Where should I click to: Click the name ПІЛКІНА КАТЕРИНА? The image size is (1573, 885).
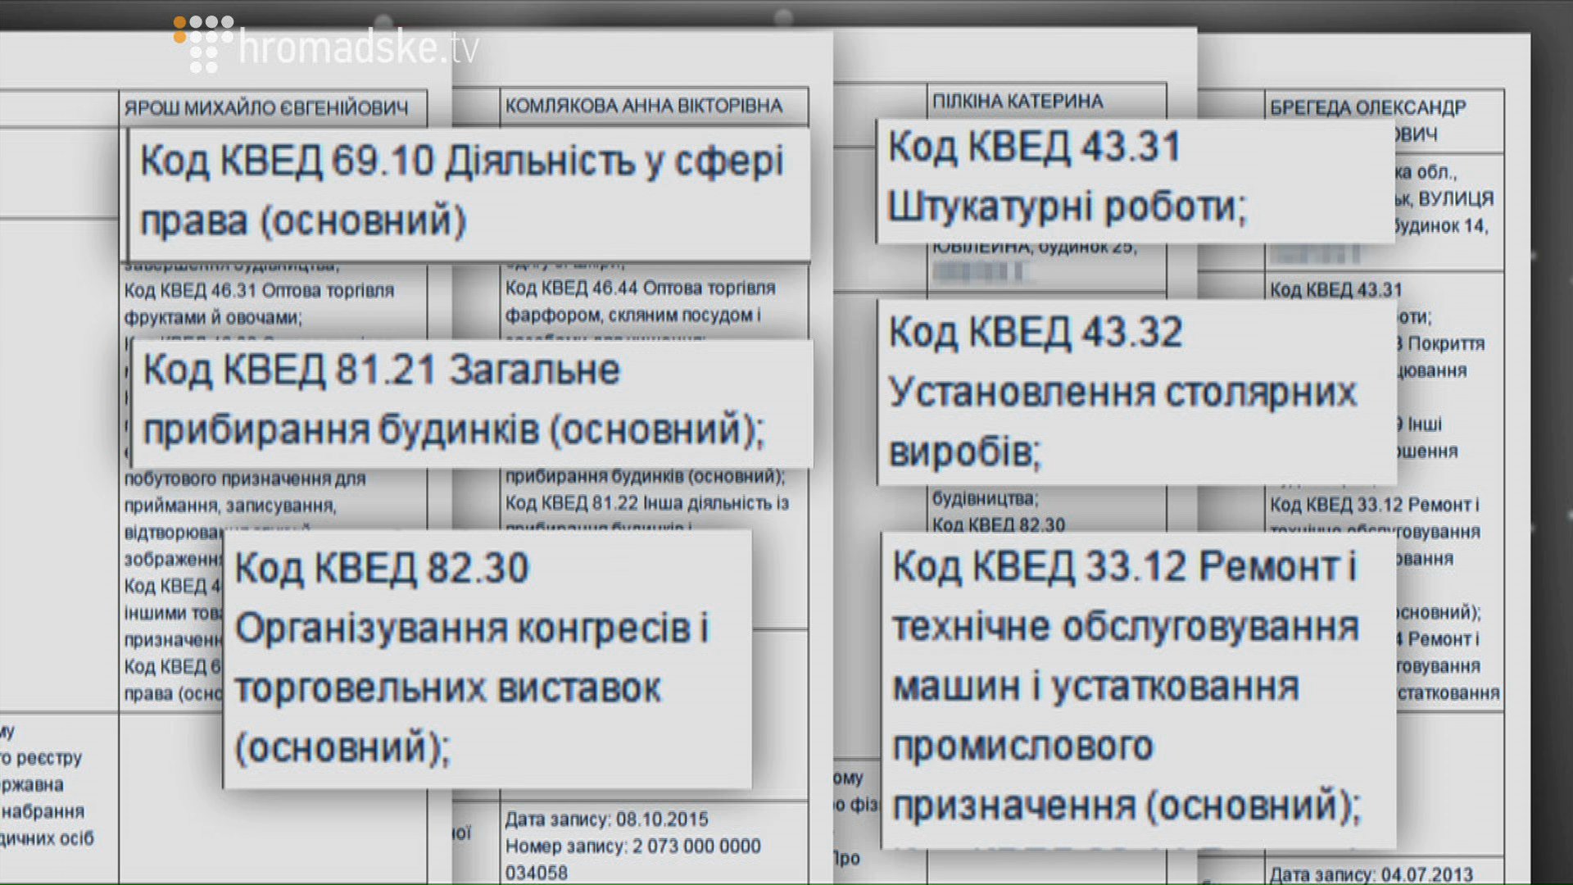click(1018, 102)
